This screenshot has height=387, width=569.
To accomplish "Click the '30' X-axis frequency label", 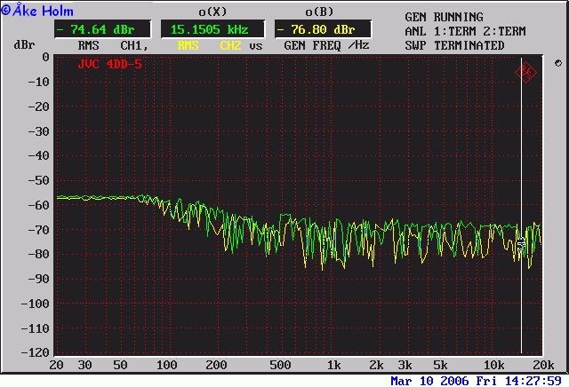I will coord(85,365).
